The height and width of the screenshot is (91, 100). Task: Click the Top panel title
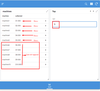click(54, 11)
